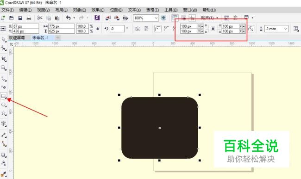301x179 pixels.
Task: Open the outline width .2 mm dropdown
Action: click(276, 29)
